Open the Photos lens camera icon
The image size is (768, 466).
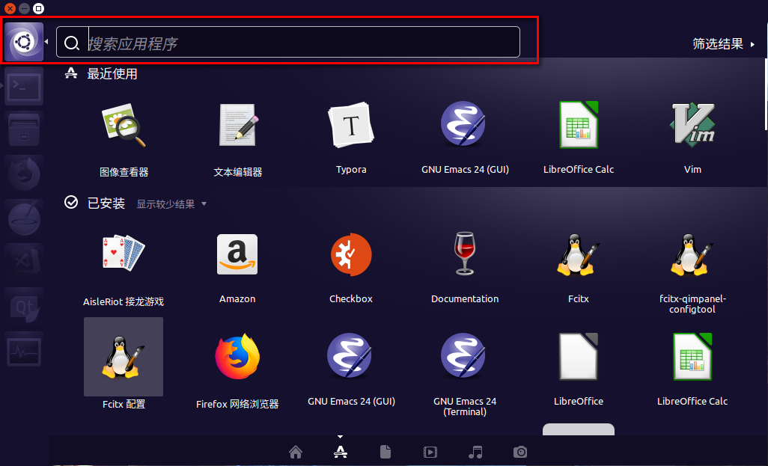coord(520,451)
